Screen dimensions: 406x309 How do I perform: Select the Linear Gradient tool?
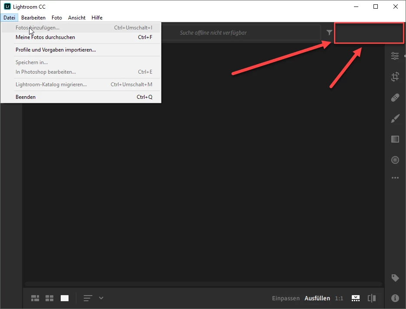(x=395, y=139)
